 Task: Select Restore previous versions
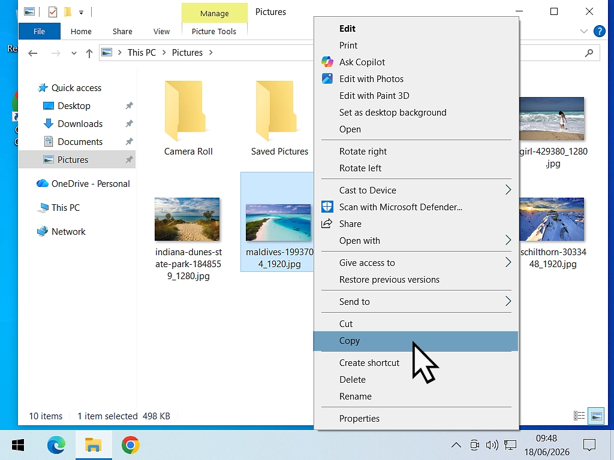416,280
